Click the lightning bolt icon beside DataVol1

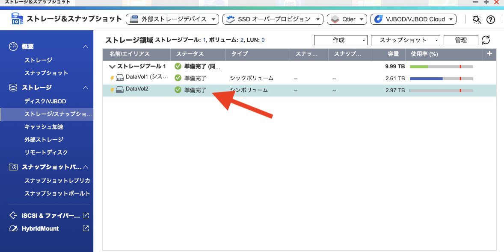coord(112,78)
